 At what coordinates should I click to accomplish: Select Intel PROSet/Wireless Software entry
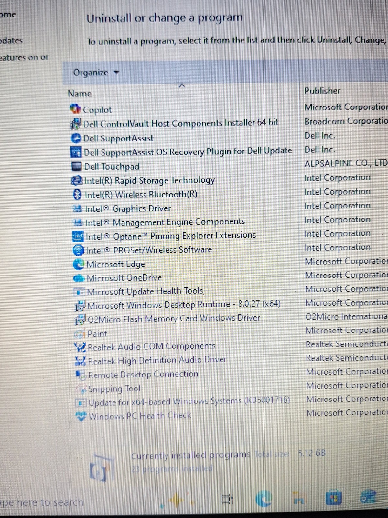tap(149, 250)
